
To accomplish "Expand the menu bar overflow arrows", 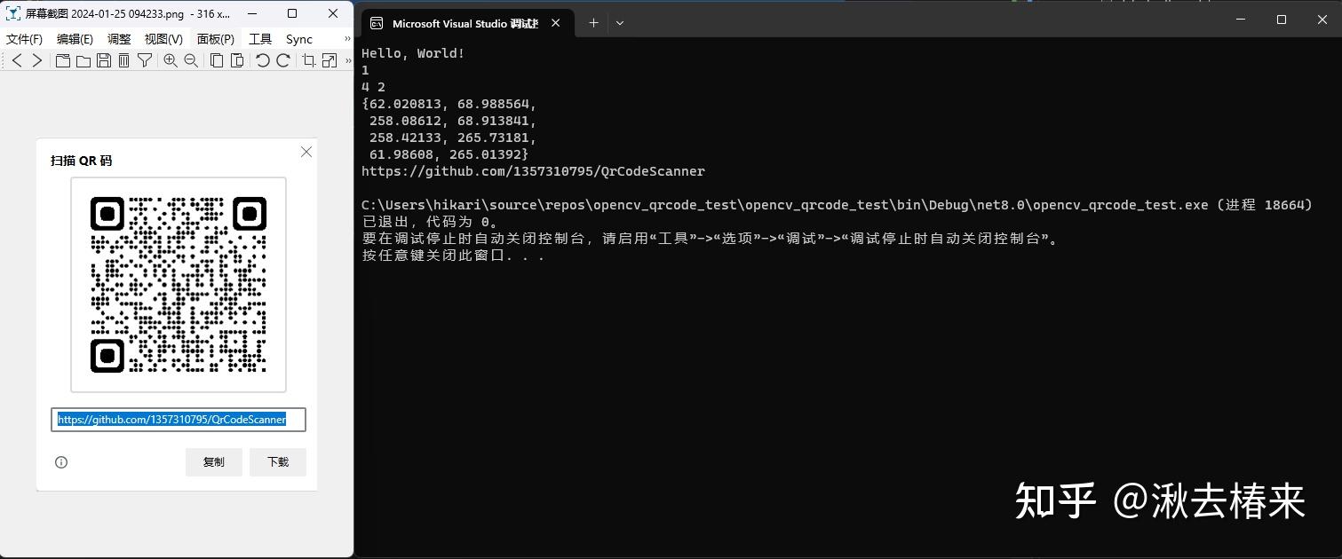I will 345,39.
